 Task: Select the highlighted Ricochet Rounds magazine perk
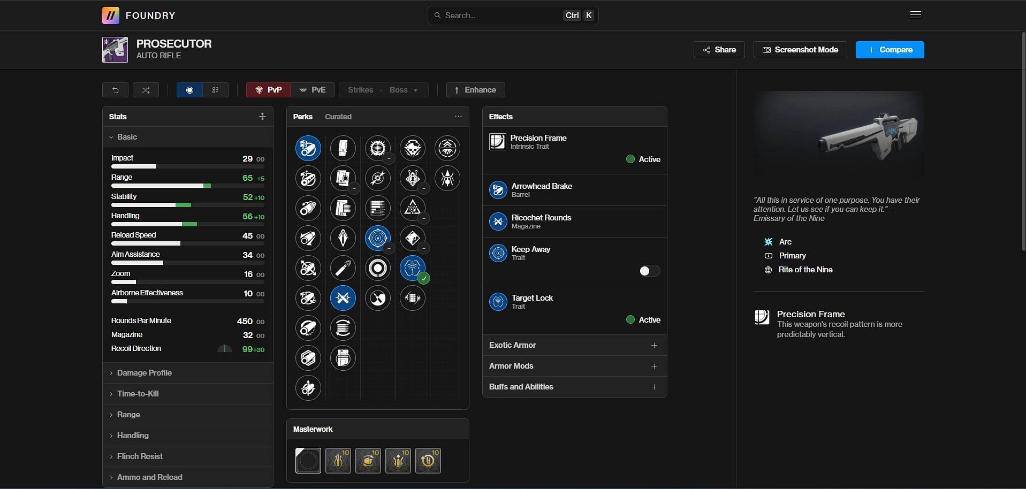(343, 298)
